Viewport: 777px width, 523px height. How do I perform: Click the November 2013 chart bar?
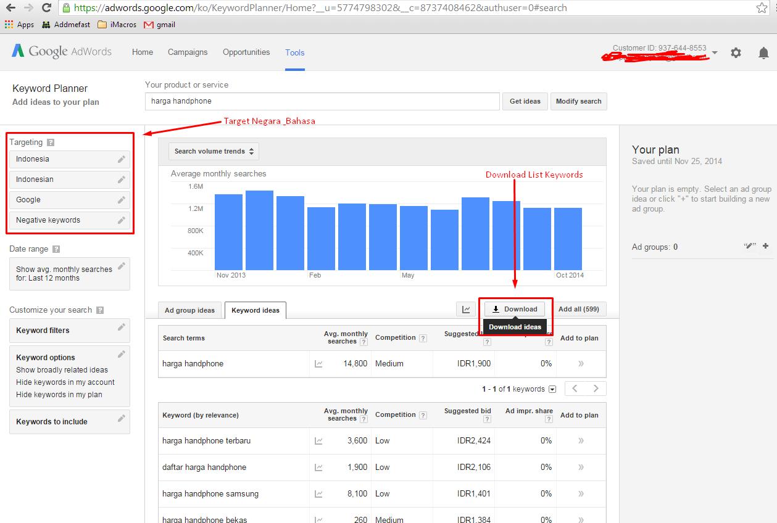pyautogui.click(x=228, y=232)
